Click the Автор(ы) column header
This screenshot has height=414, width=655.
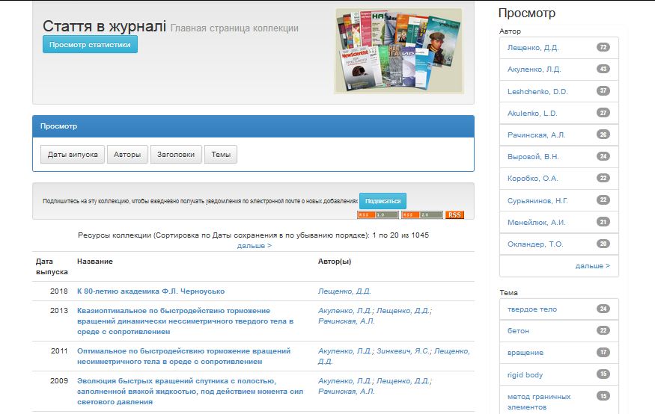click(335, 262)
